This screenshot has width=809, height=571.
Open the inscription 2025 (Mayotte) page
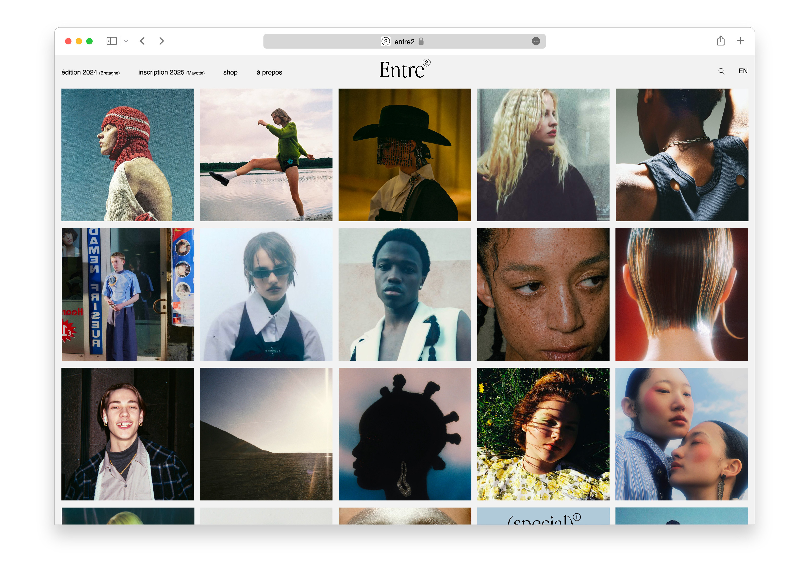click(x=171, y=72)
